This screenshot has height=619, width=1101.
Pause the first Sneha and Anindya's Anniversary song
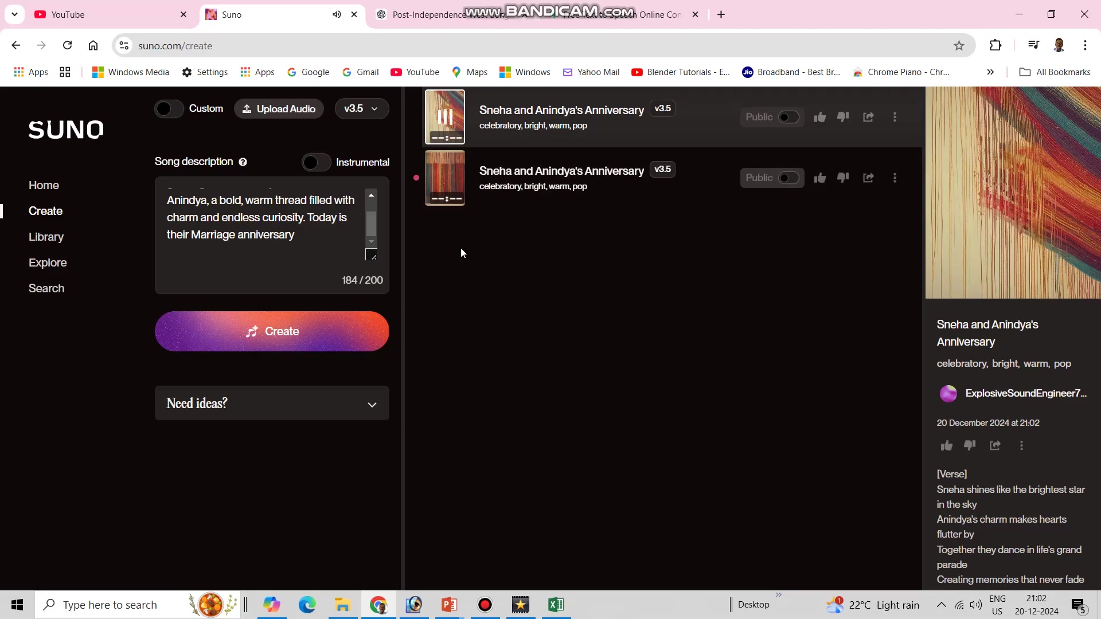[445, 117]
